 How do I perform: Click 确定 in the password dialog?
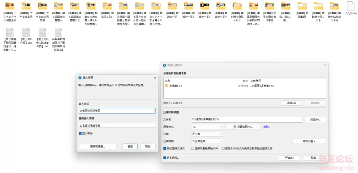coord(130,147)
